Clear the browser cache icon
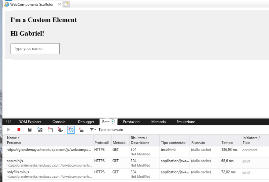 tap(50, 130)
